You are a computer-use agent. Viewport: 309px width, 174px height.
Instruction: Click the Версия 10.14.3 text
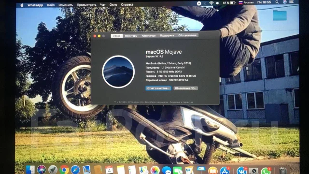(x=154, y=57)
